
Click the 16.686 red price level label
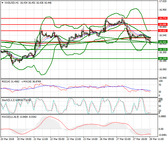pyautogui.click(x=163, y=24)
